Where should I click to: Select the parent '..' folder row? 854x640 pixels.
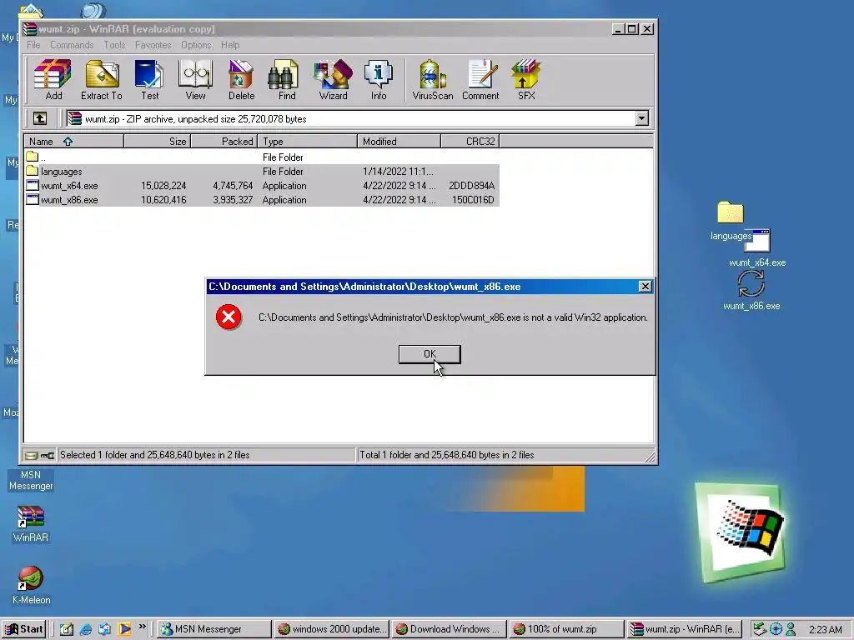261,157
